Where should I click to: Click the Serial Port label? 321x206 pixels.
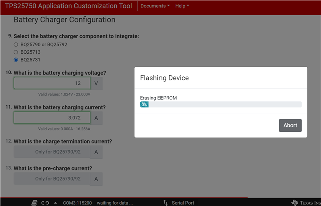[x=183, y=203]
